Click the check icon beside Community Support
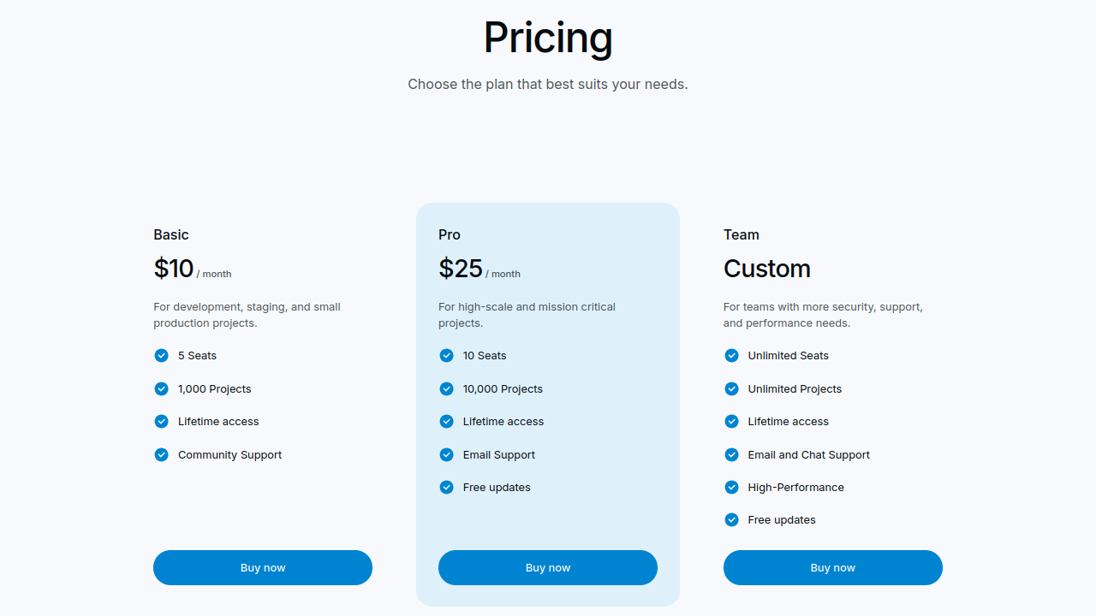This screenshot has height=616, width=1096. (161, 454)
